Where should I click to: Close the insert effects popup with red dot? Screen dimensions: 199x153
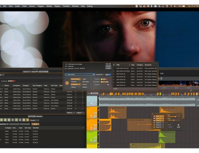[x=153, y=114]
